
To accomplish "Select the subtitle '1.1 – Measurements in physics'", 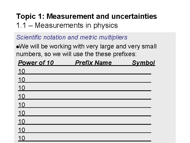I will 67,25.
